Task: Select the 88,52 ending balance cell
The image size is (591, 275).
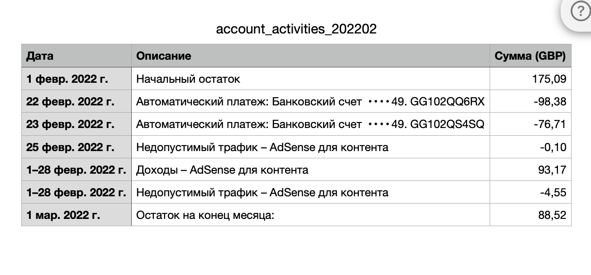Action: (x=530, y=215)
